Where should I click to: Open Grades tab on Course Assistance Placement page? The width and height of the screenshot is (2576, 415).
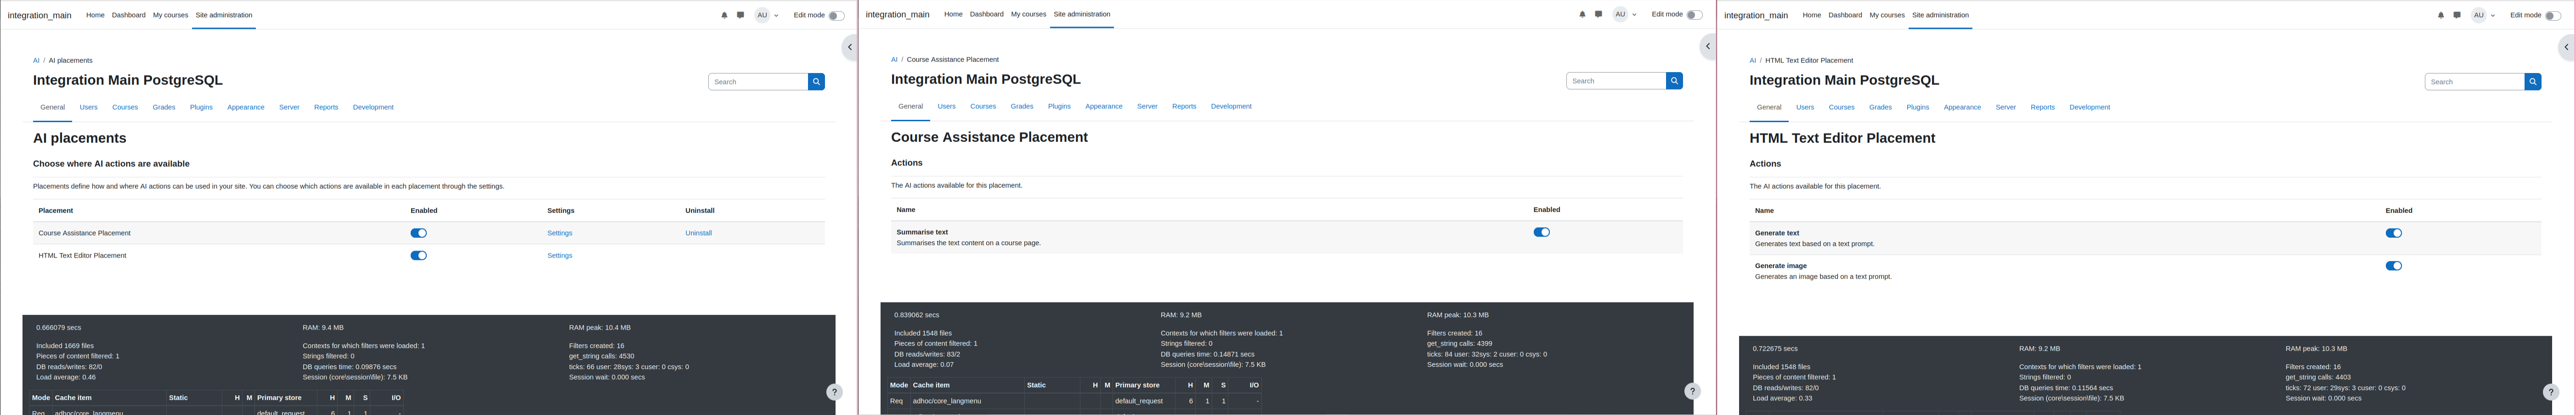[1022, 106]
